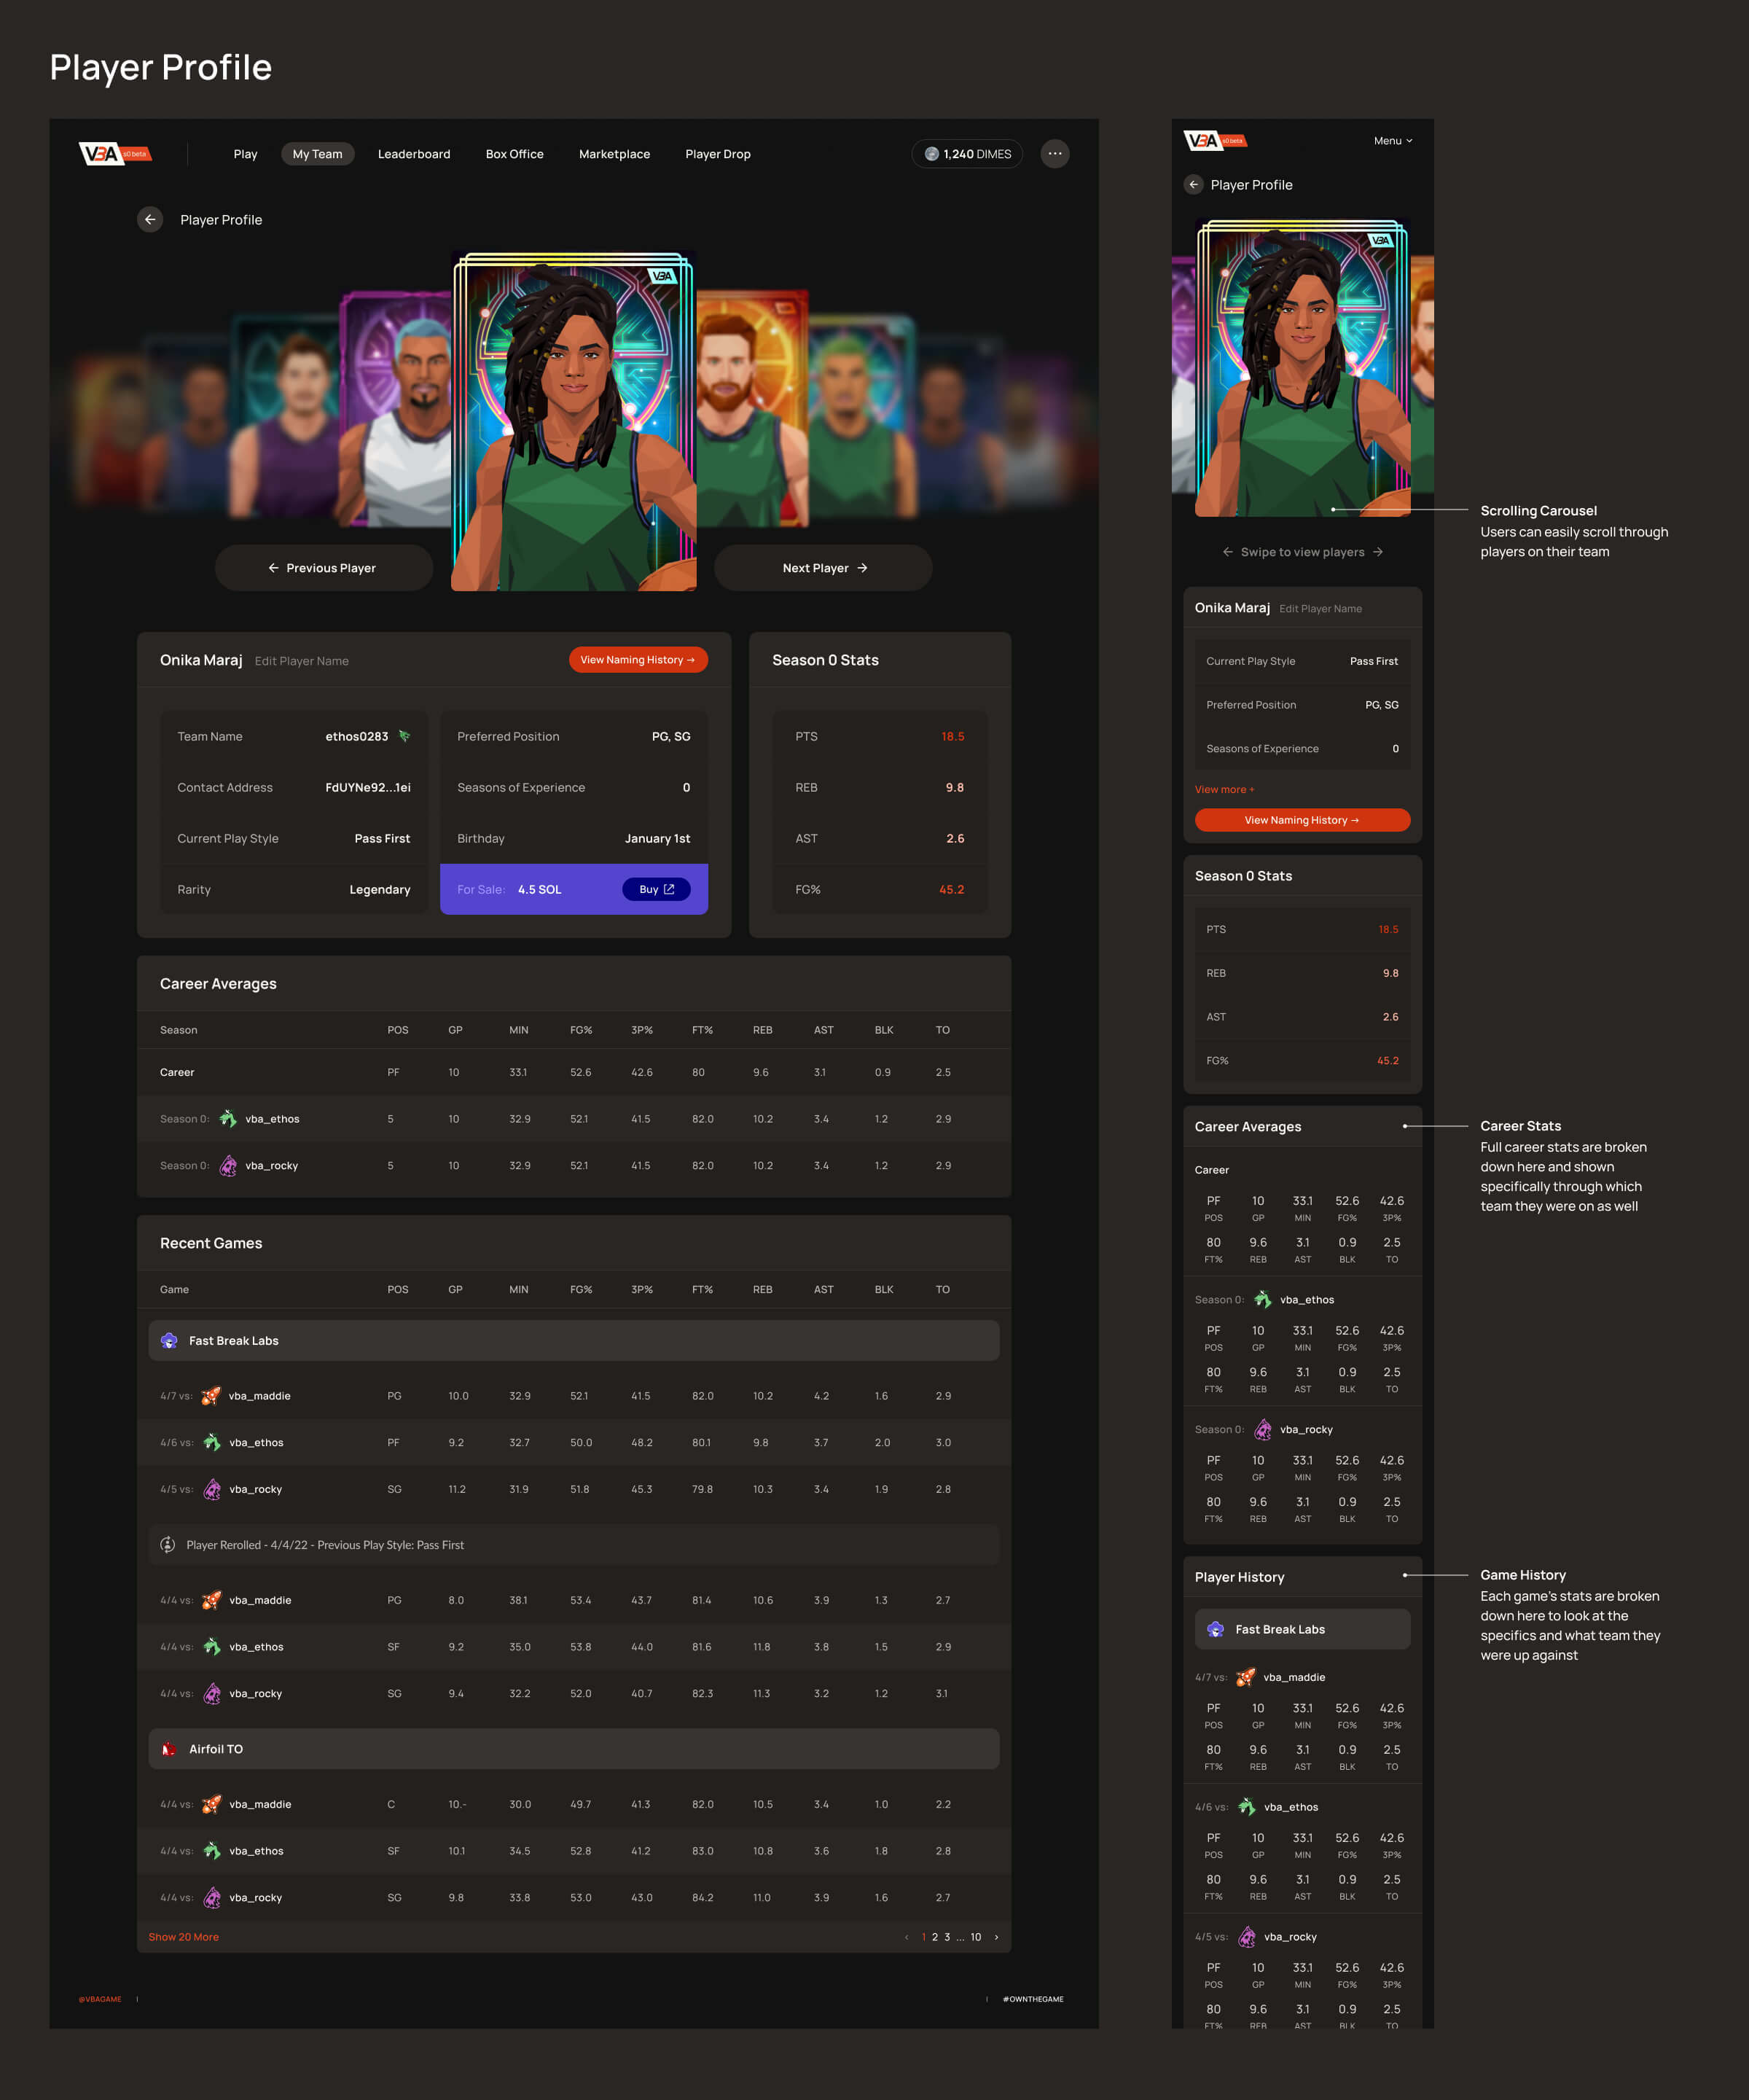The height and width of the screenshot is (2100, 1749).
Task: Click Swipe to view players text
Action: [x=1302, y=552]
